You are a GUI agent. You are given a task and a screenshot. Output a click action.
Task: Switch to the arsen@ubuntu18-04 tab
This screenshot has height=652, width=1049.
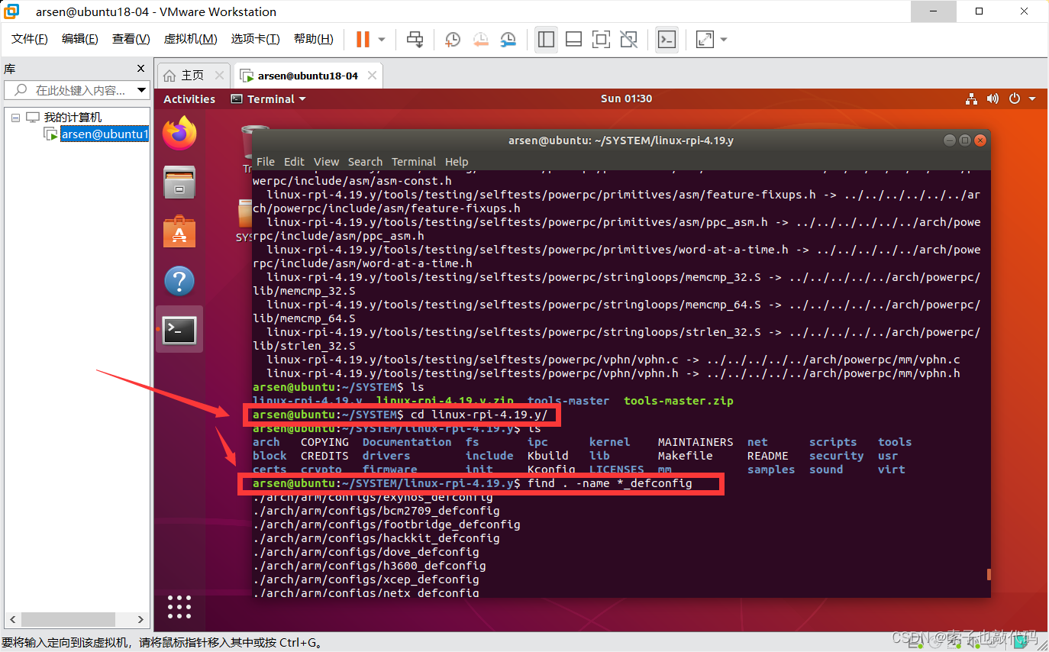[x=308, y=76]
